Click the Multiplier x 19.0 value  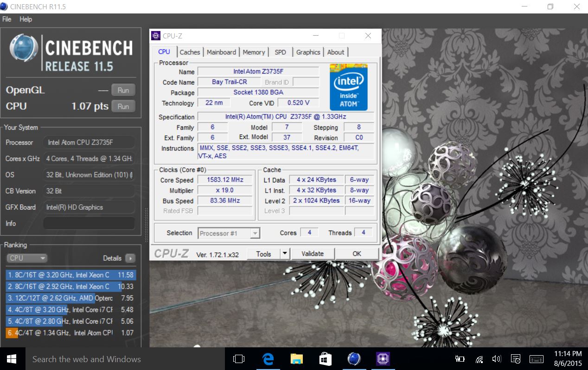tap(225, 190)
